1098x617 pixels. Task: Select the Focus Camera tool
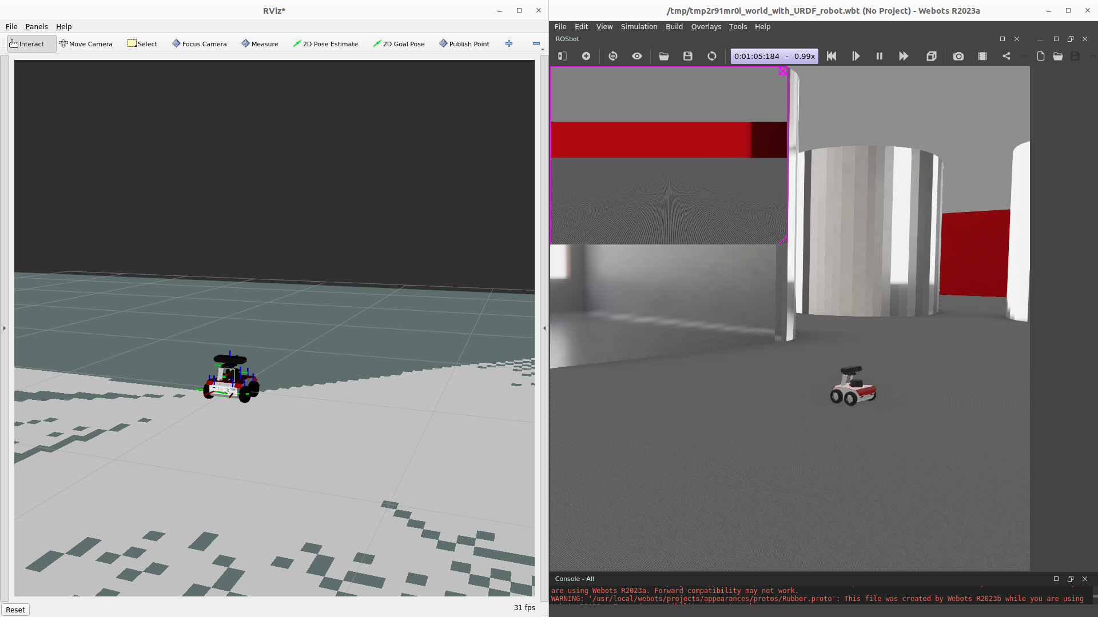(x=199, y=43)
